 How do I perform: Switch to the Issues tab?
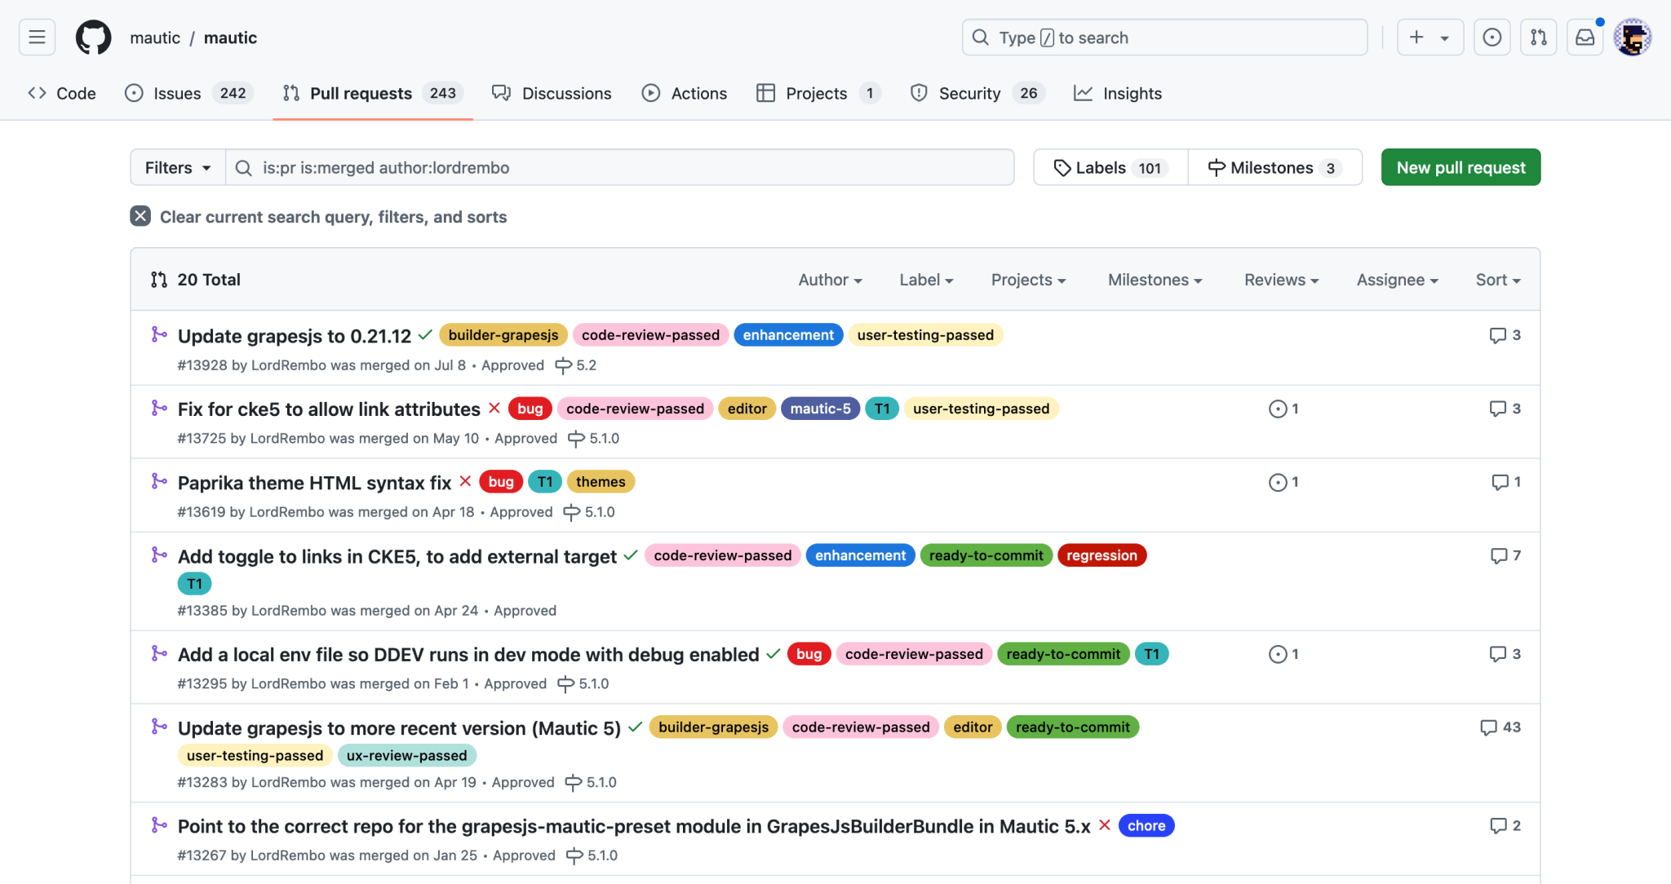189,93
